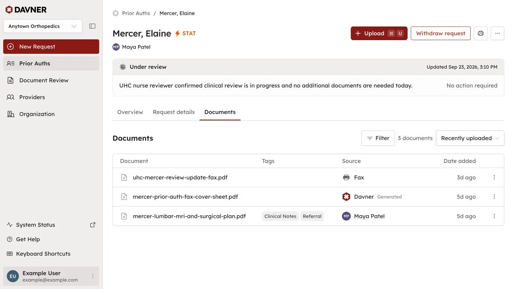The image size is (514, 289).
Task: Open the documents Filter button
Action: click(x=378, y=138)
